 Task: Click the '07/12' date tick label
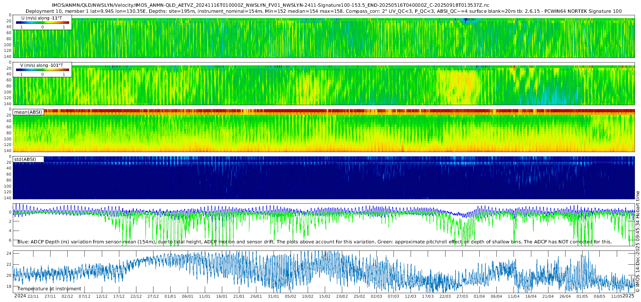pos(84,296)
